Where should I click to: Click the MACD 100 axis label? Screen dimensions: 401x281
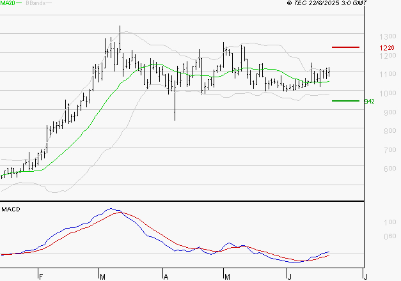pyautogui.click(x=390, y=222)
